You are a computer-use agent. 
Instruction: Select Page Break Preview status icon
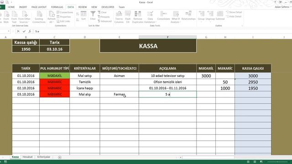(x=261, y=162)
